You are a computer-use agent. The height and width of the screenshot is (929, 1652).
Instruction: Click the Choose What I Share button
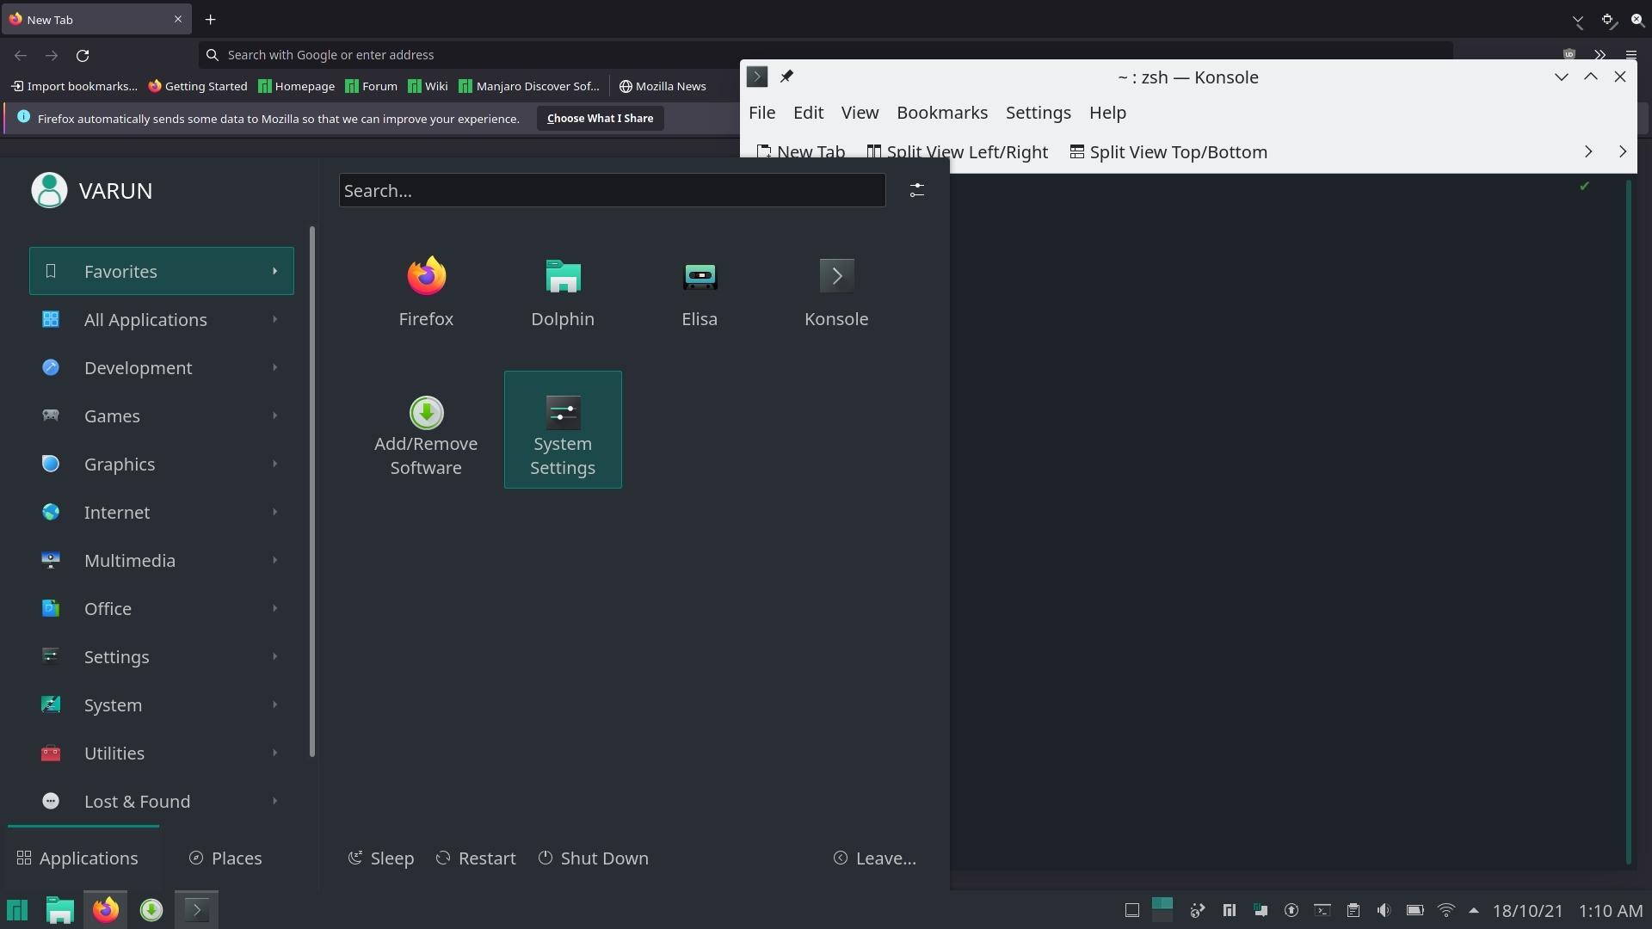pos(600,118)
